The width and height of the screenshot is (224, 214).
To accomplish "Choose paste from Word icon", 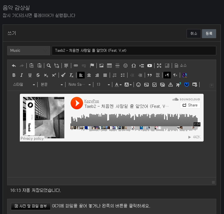I will (39, 66).
